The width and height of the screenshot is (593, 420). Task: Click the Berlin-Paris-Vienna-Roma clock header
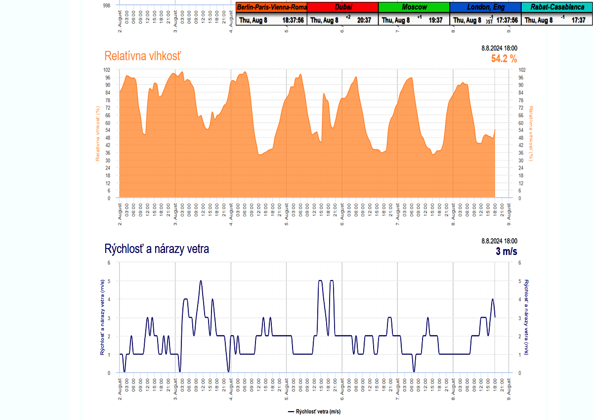click(x=271, y=7)
